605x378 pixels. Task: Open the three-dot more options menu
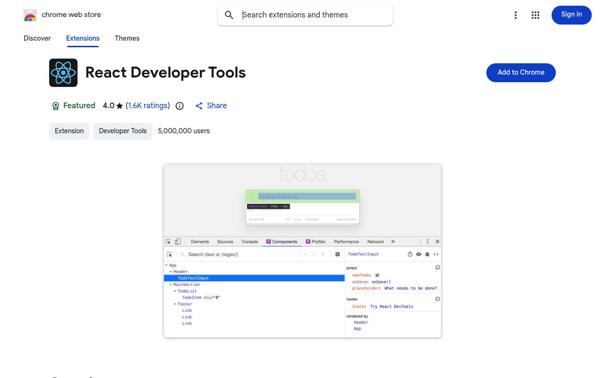[516, 15]
